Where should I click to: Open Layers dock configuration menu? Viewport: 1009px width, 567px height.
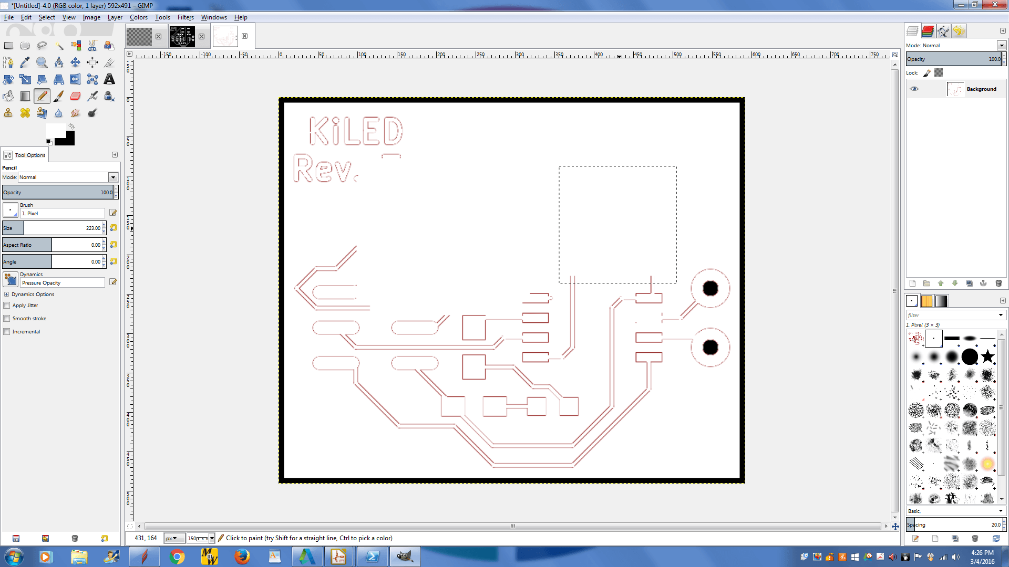1002,31
